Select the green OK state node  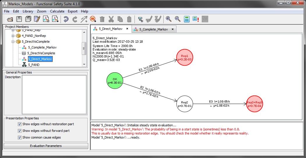click(115, 80)
